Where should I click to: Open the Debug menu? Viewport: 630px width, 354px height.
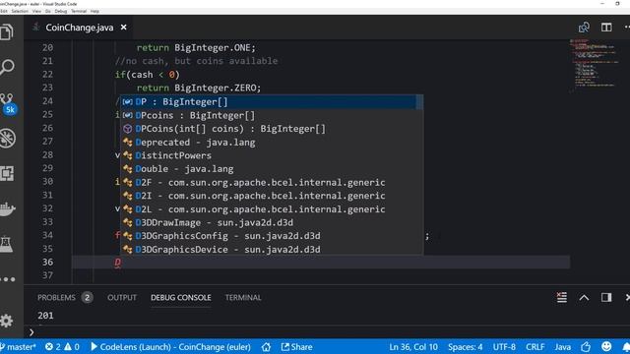pyautogui.click(x=61, y=11)
